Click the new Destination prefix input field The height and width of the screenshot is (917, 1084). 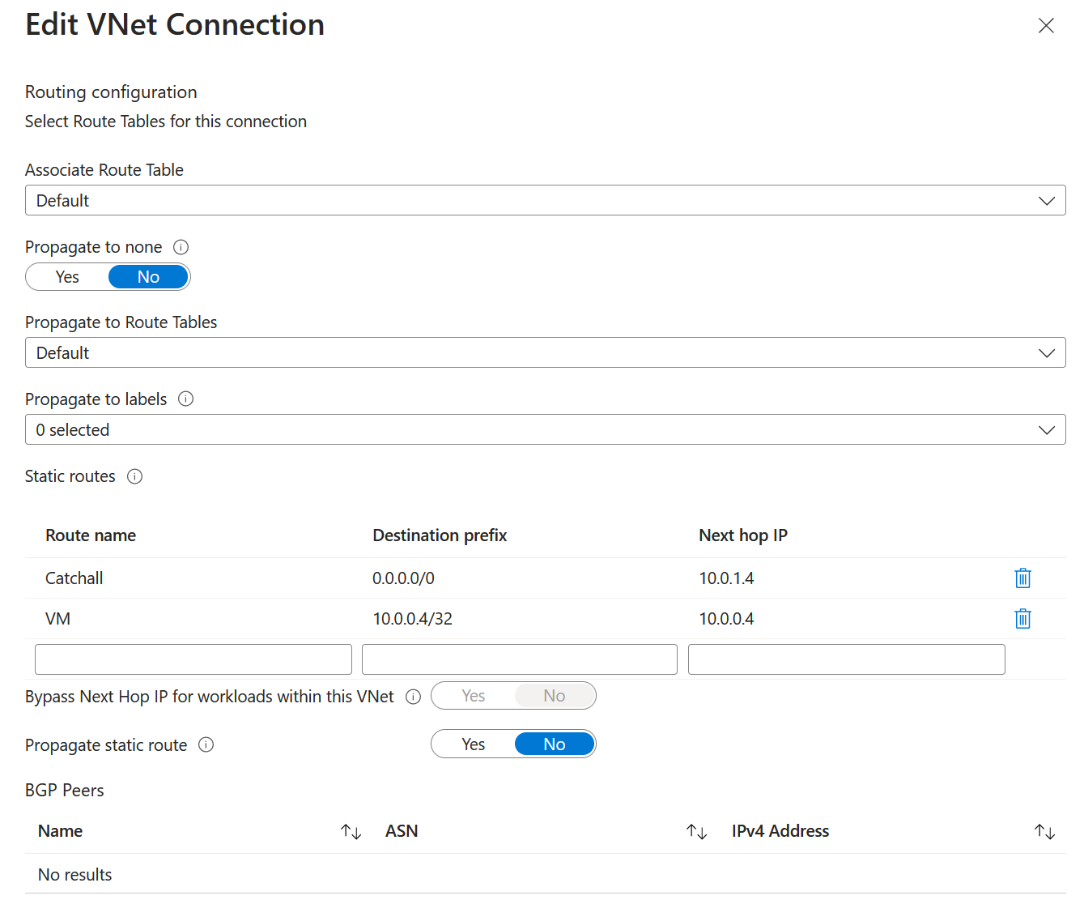pyautogui.click(x=520, y=659)
